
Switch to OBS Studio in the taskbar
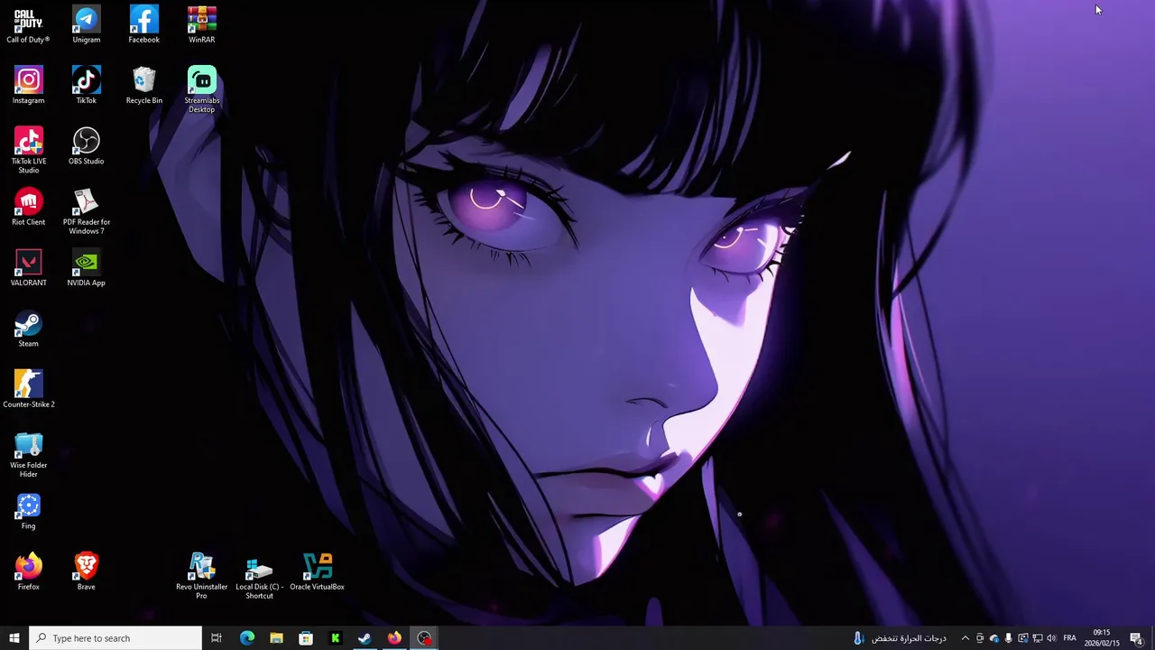(x=424, y=638)
